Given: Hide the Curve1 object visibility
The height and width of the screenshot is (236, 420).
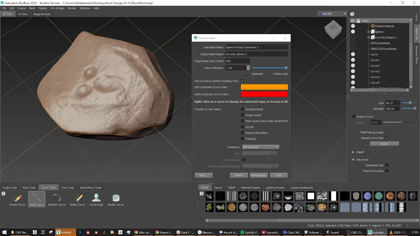Looking at the screenshot, I should pos(353,60).
